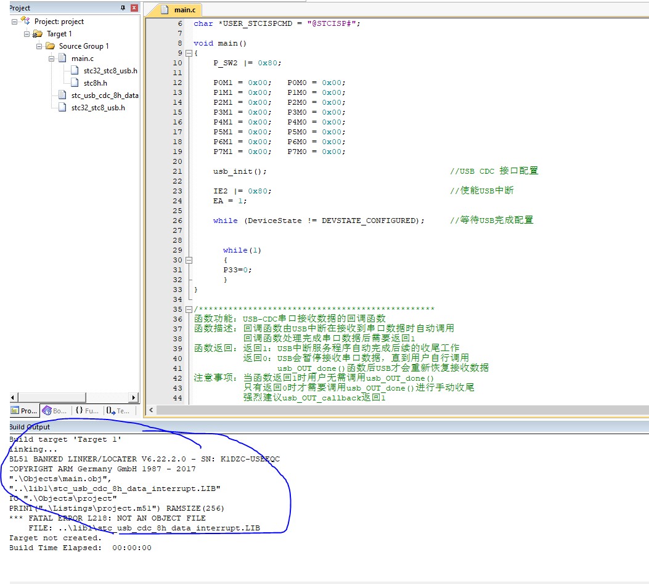Select stc_usb_cdc_8h_data library file in tree
The image size is (649, 584).
coord(104,95)
